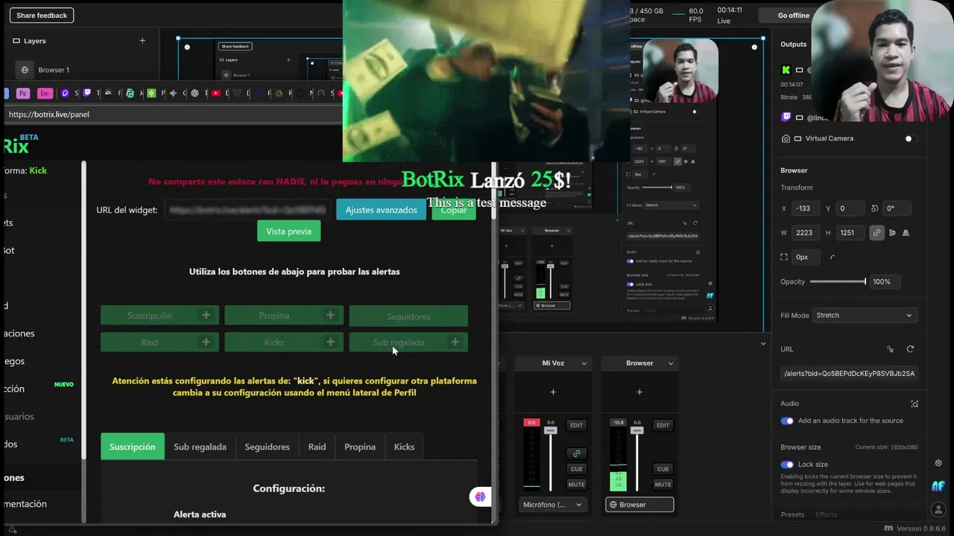The height and width of the screenshot is (536, 954).
Task: Add a new layer with plus icon
Action: (142, 41)
